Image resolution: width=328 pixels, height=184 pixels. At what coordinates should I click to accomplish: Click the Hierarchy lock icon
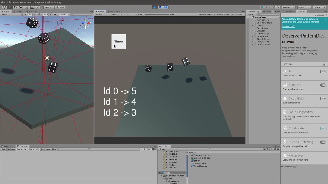pos(275,11)
